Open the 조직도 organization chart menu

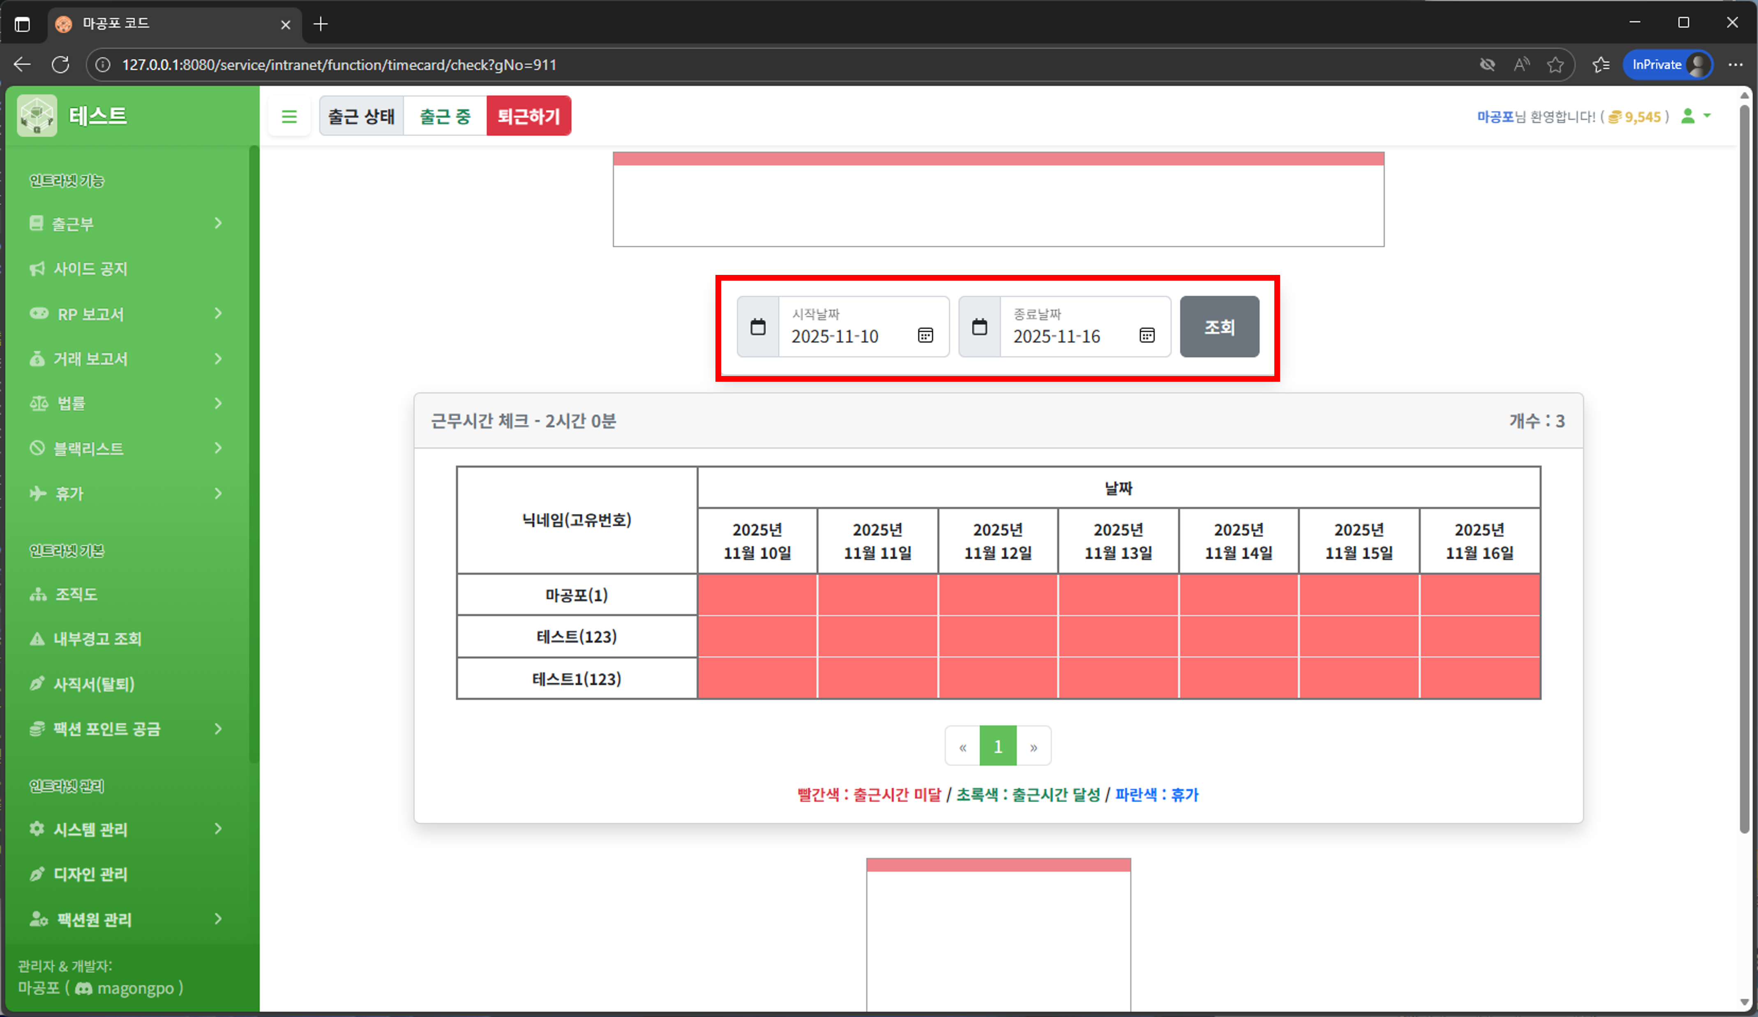click(77, 594)
